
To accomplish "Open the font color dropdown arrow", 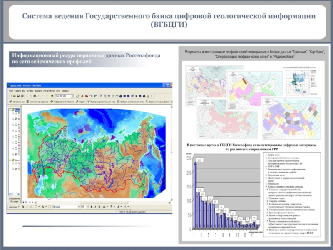I will tap(107, 207).
